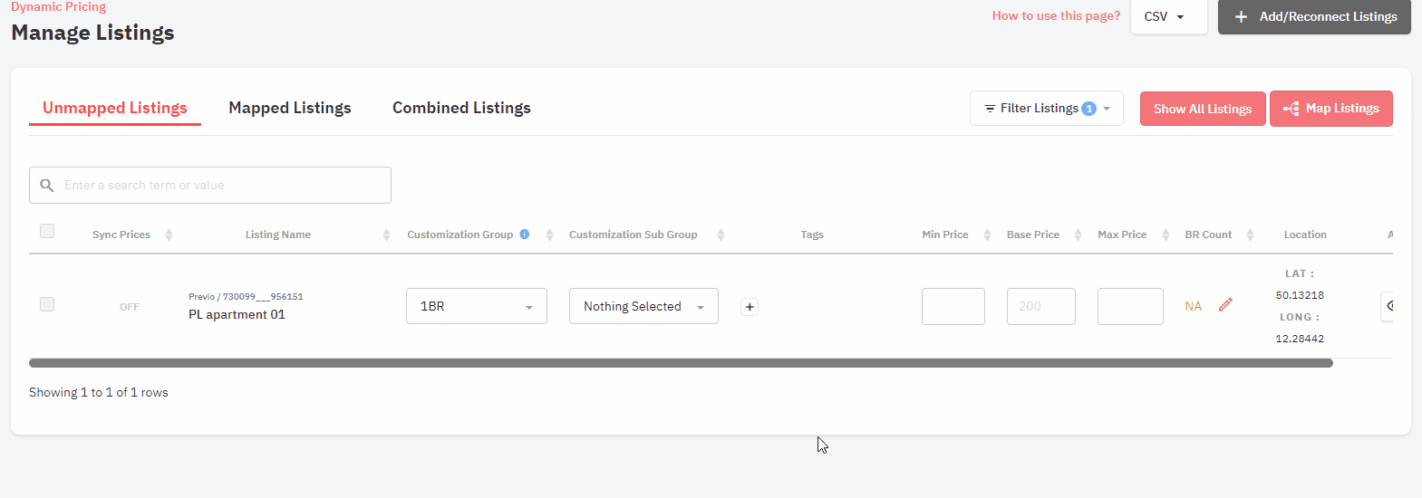Screen dimensions: 1422x498
Task: Click the Add/Reconnect Listings button
Action: coord(1314,16)
